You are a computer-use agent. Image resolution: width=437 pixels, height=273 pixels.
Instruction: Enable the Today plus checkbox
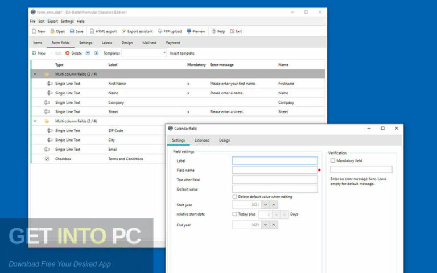[x=234, y=214]
